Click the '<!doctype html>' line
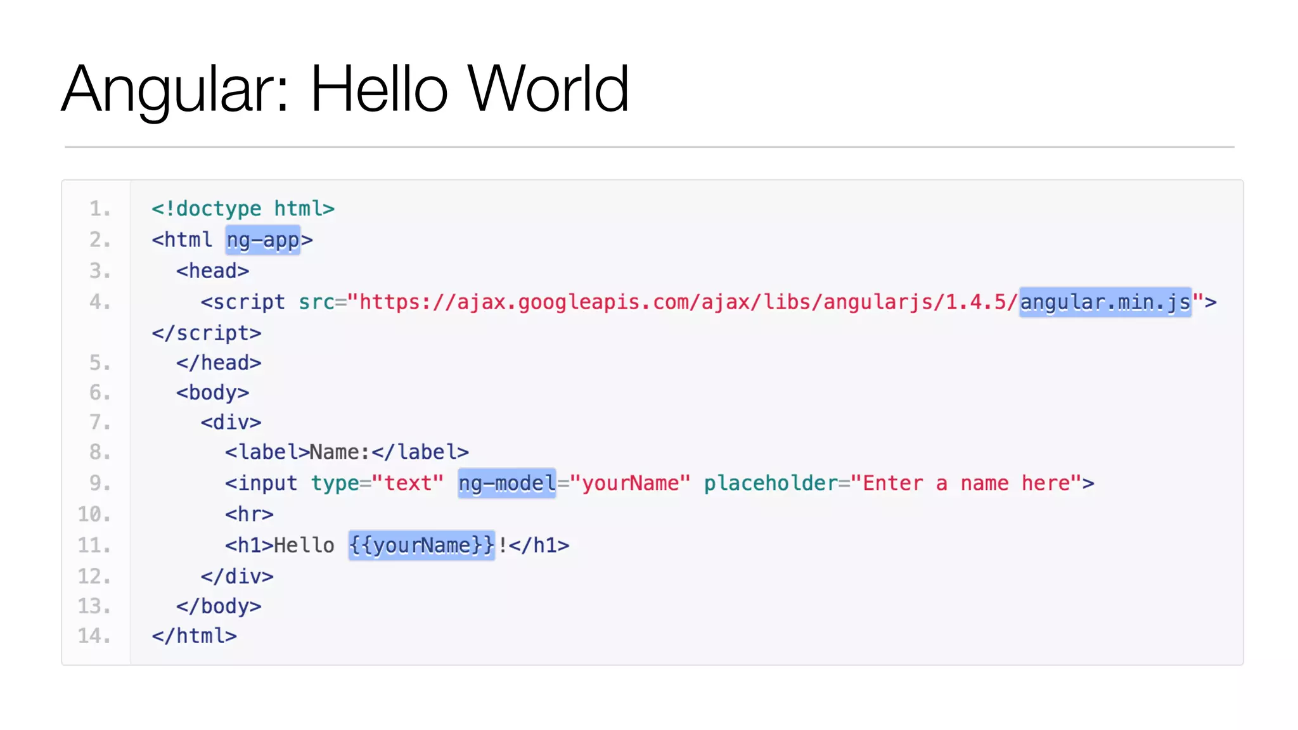 pos(243,208)
